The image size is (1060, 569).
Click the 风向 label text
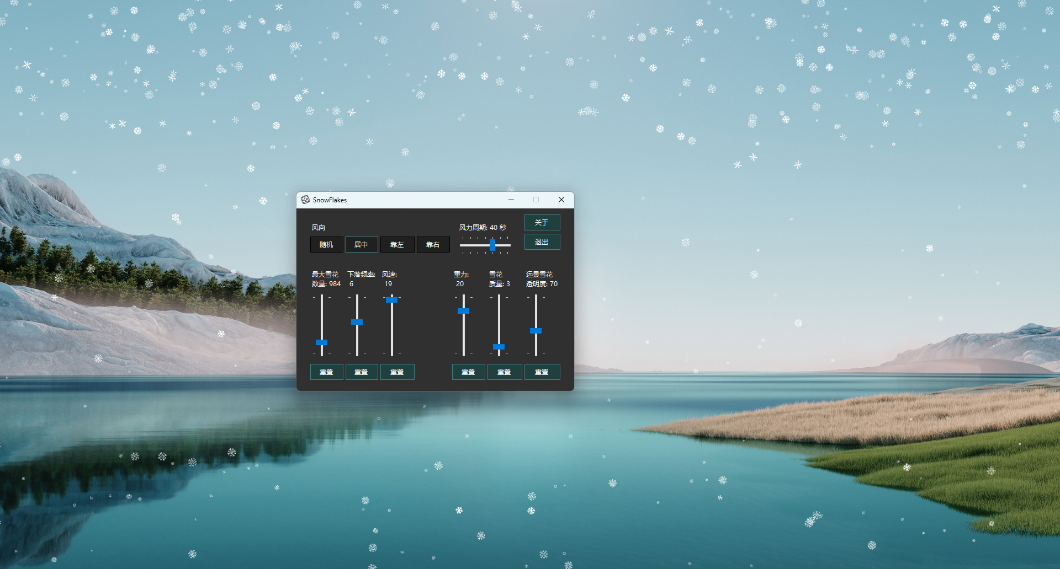coord(319,227)
